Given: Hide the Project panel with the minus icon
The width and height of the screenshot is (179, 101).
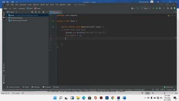Looking at the screenshot, I should click(x=47, y=12).
